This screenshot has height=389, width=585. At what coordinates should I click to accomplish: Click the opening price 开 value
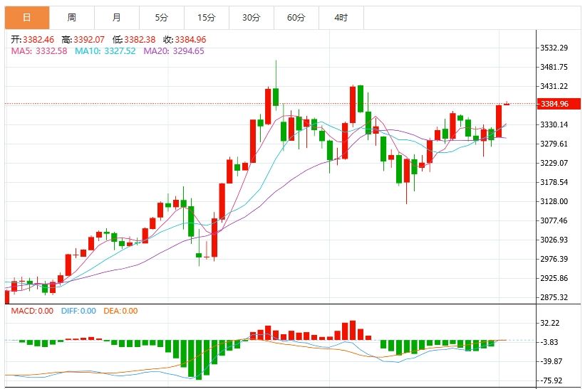[38, 39]
